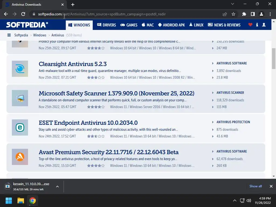Show hidden system tray icons
276x207 pixels.
235,201
